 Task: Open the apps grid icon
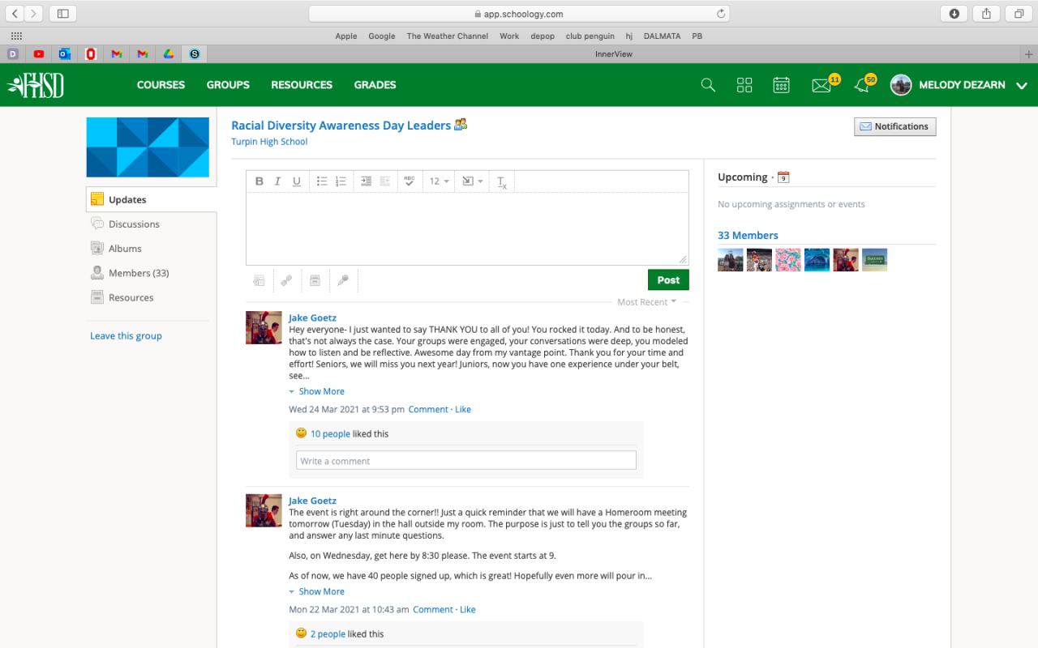(744, 85)
